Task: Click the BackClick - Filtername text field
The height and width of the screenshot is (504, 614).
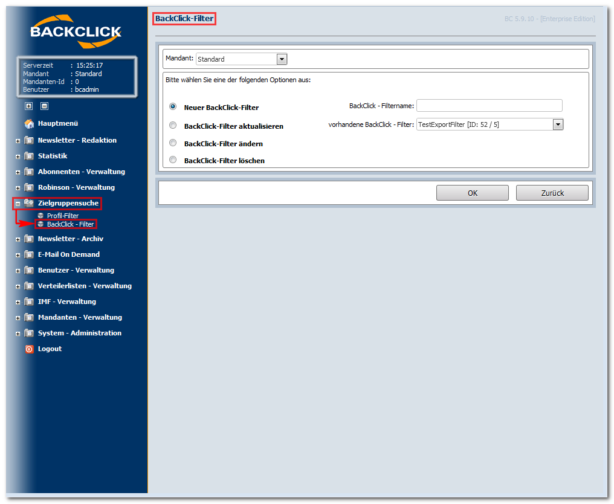Action: coord(489,106)
